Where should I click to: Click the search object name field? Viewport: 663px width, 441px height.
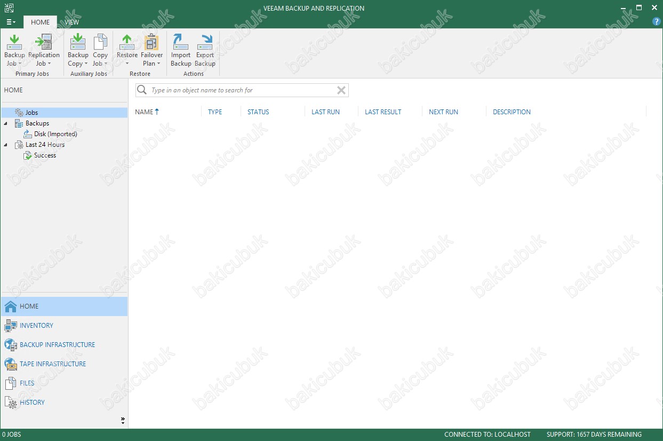point(242,90)
